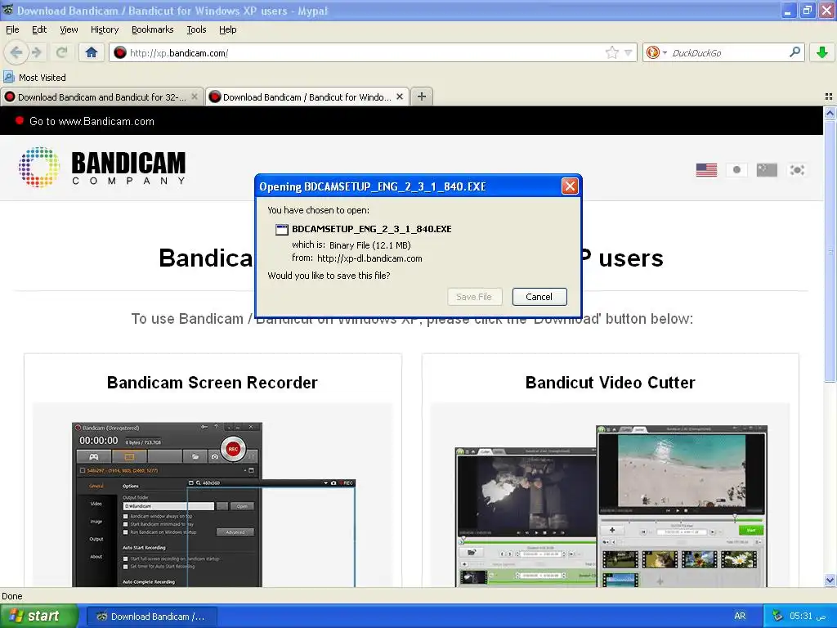Click the 'Done' status bar text
Screen dimensions: 837x628
[x=12, y=596]
